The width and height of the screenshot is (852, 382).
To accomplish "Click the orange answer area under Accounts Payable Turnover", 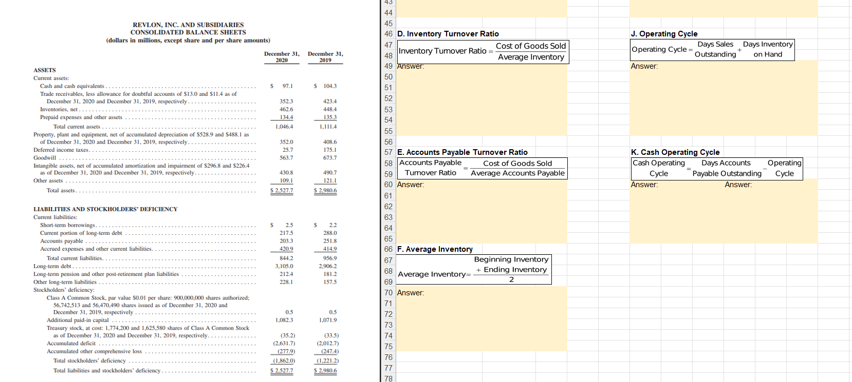I will (x=481, y=211).
